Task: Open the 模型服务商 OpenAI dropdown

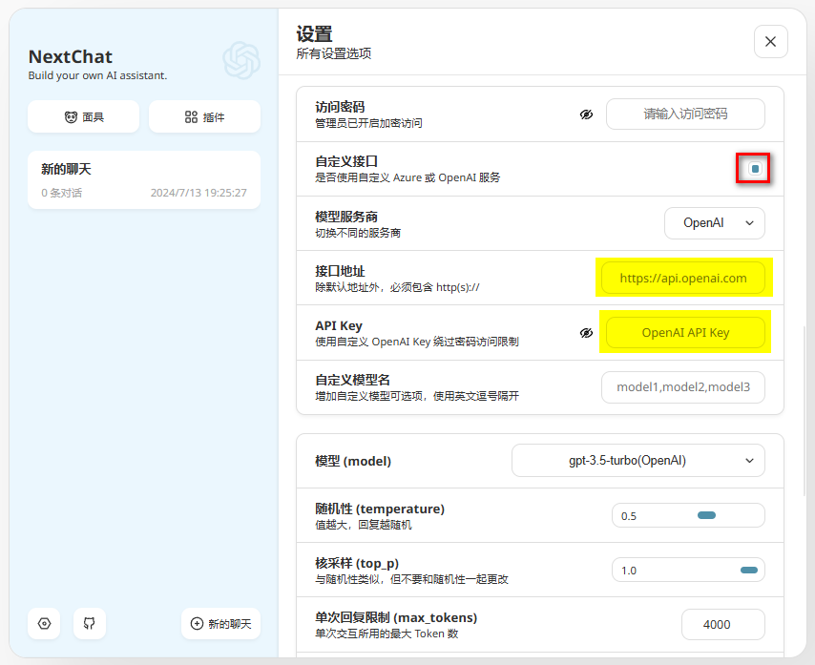Action: pos(715,223)
